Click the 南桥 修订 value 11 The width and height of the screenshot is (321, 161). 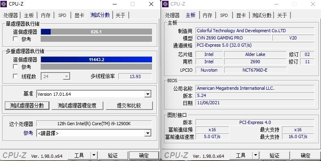click(307, 62)
